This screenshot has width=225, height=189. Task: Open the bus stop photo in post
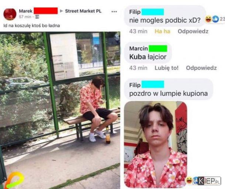tap(60, 110)
